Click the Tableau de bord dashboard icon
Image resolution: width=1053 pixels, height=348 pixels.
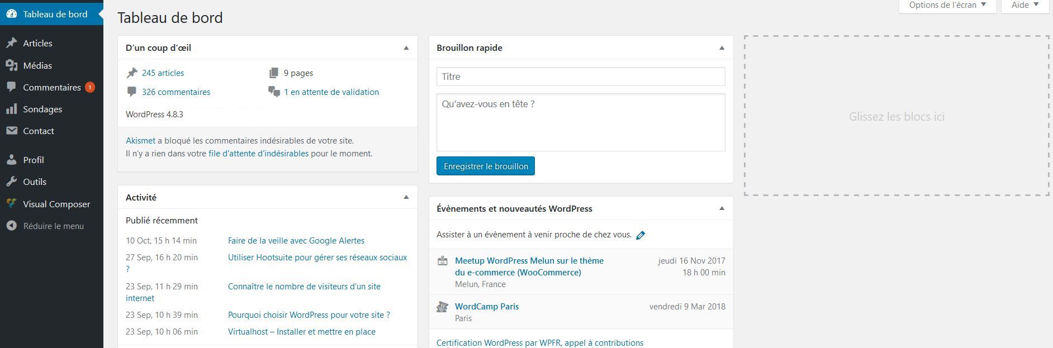tap(11, 14)
